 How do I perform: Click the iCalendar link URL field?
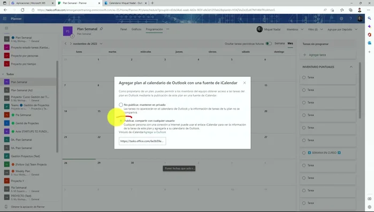(x=142, y=141)
